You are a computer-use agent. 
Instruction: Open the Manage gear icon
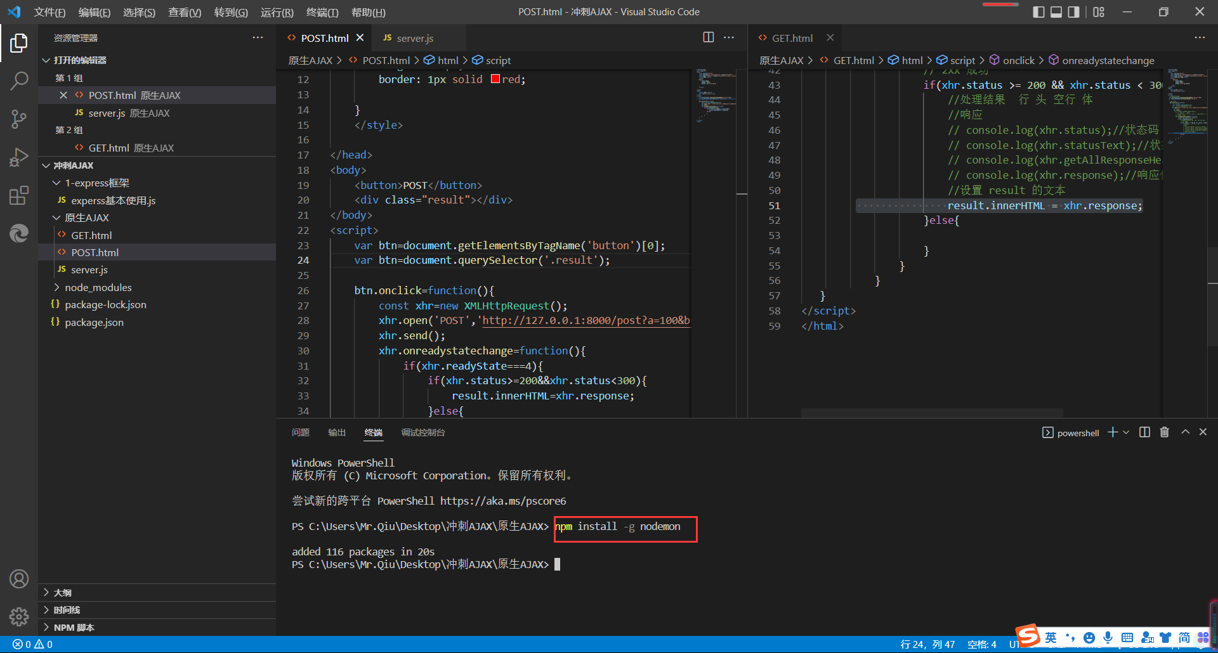[18, 617]
